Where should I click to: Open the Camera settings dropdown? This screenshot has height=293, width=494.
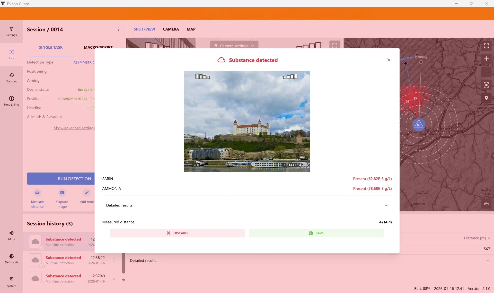click(234, 45)
